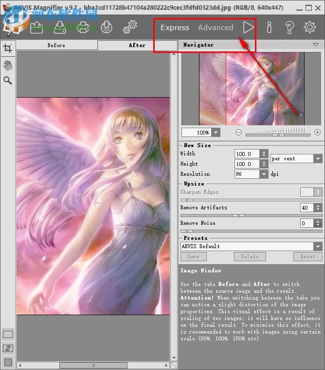
Task: Switch to Advanced mode
Action: 216,28
